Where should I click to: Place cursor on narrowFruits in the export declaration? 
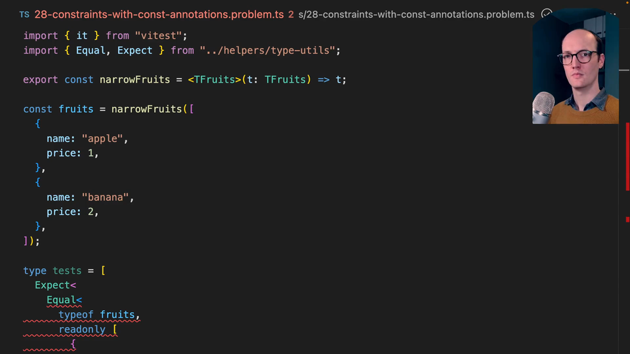[135, 79]
